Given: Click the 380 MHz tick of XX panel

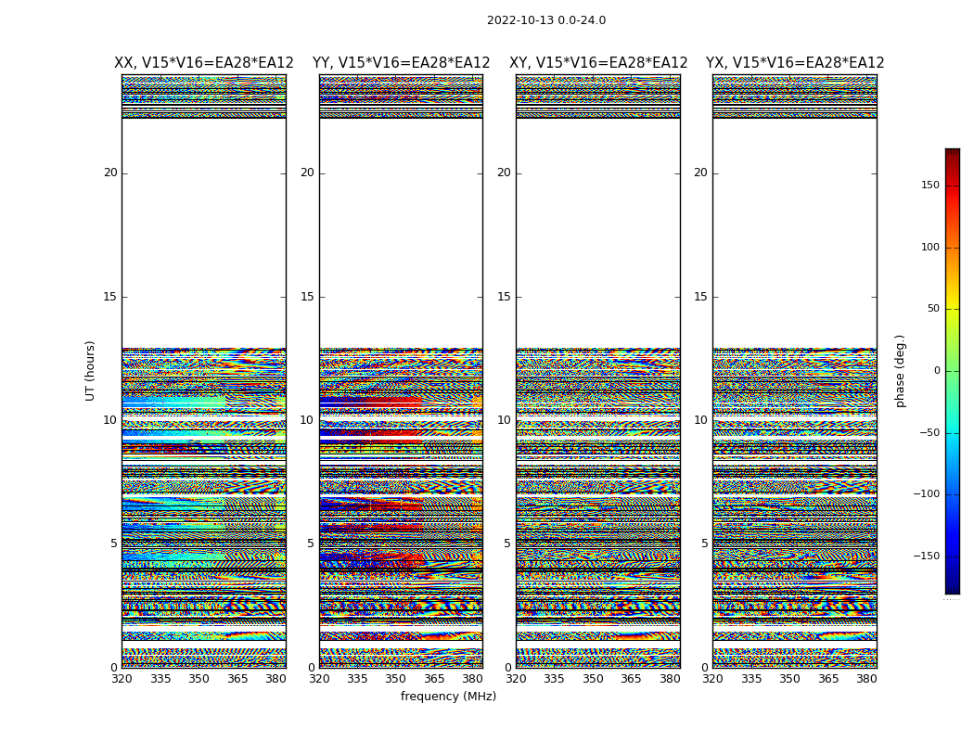Looking at the screenshot, I should coord(276,679).
